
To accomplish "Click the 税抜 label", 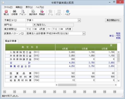I will [118, 33].
